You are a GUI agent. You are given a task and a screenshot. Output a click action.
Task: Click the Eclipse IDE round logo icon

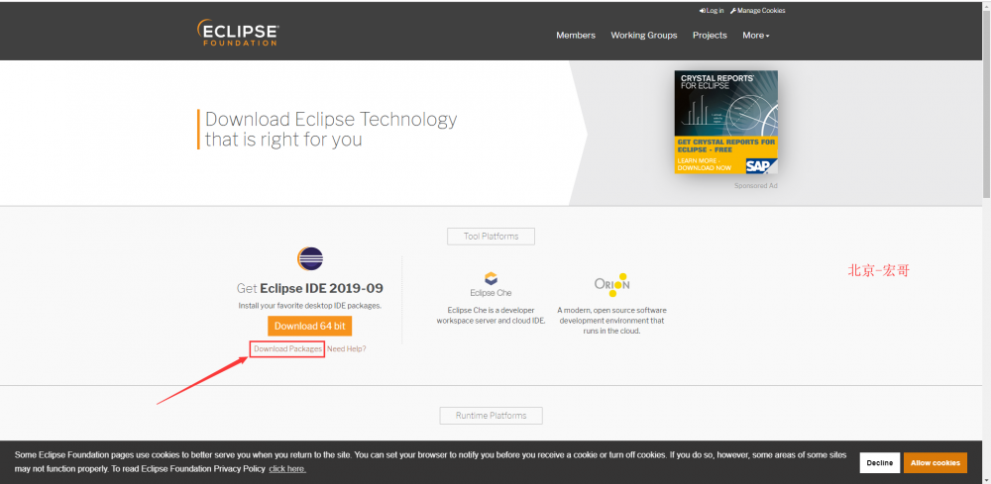(309, 258)
